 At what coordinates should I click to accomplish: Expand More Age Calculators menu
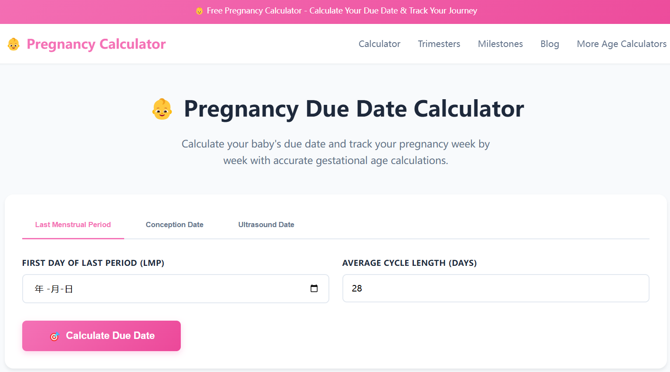[621, 44]
